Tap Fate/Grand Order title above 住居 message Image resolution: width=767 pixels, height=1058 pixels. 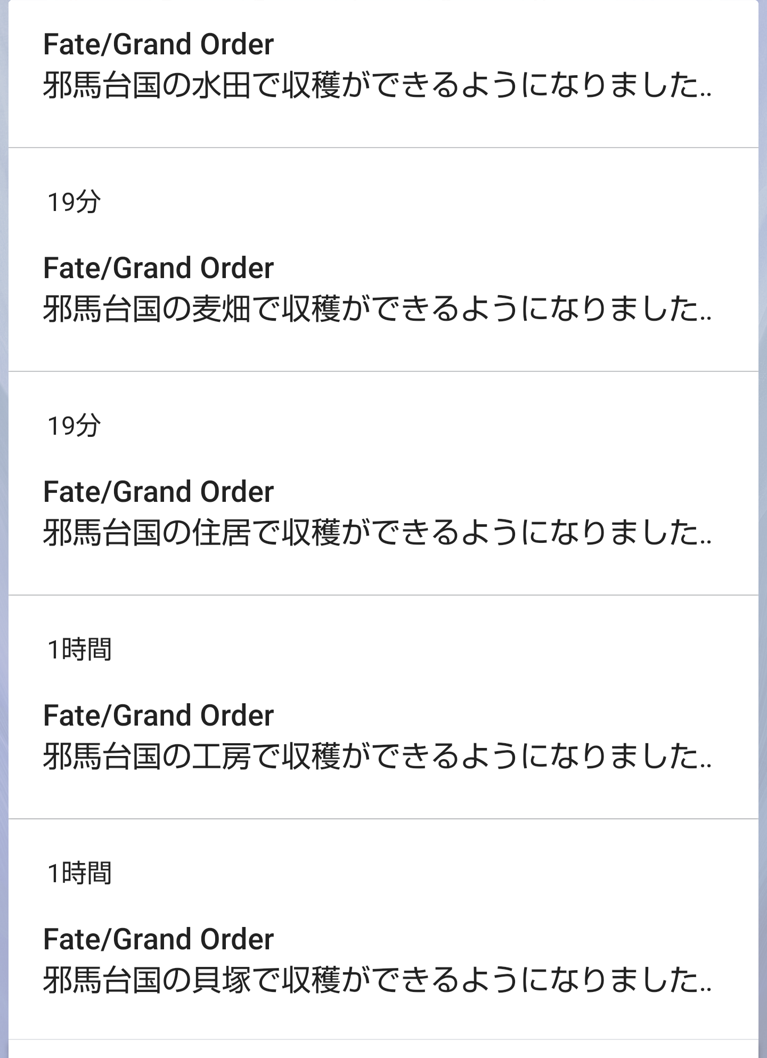158,492
